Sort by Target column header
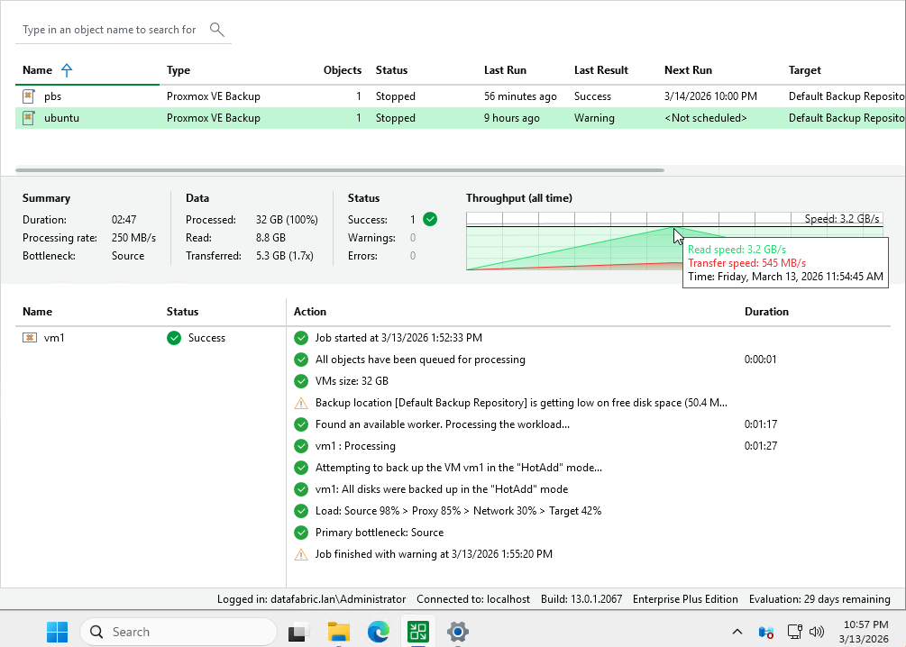906x647 pixels. [x=804, y=70]
